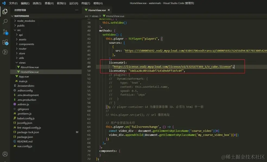Click the JS icon beside main.js
Viewport: 267px width, 162px height.
point(16,81)
